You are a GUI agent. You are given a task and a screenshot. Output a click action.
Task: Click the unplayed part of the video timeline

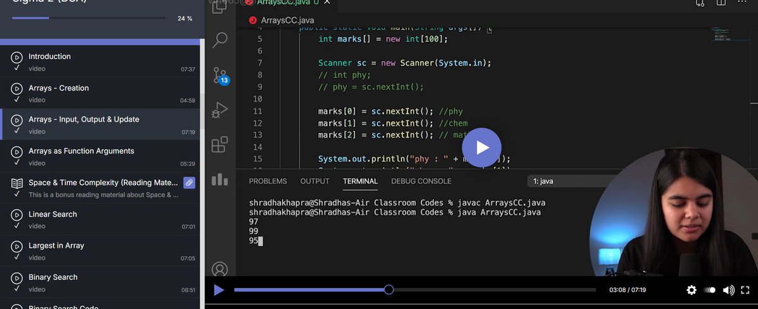[495, 290]
